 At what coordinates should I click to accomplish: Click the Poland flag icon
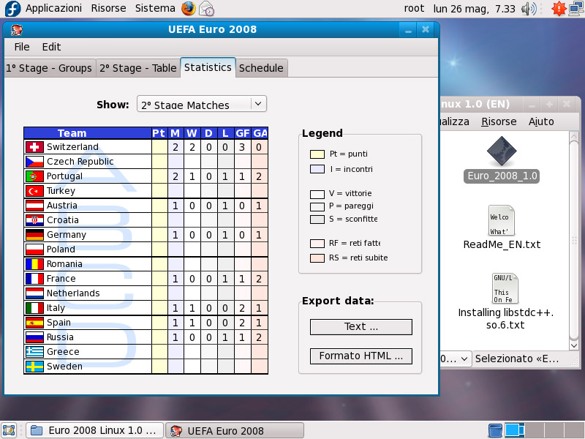(34, 249)
